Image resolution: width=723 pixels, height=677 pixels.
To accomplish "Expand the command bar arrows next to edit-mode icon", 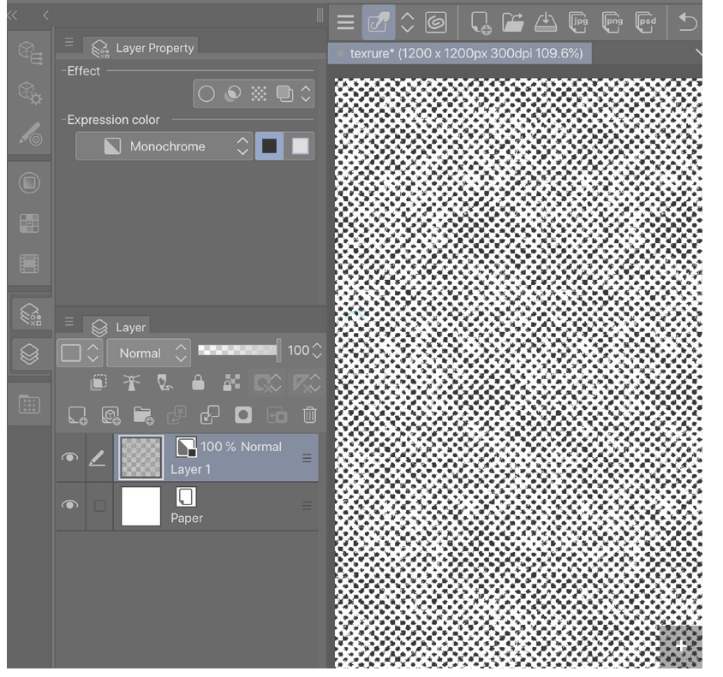I will pyautogui.click(x=407, y=22).
